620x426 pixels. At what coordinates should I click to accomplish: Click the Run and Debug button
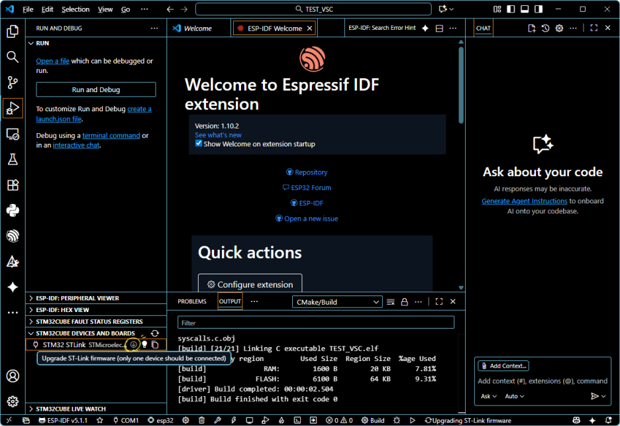[96, 90]
